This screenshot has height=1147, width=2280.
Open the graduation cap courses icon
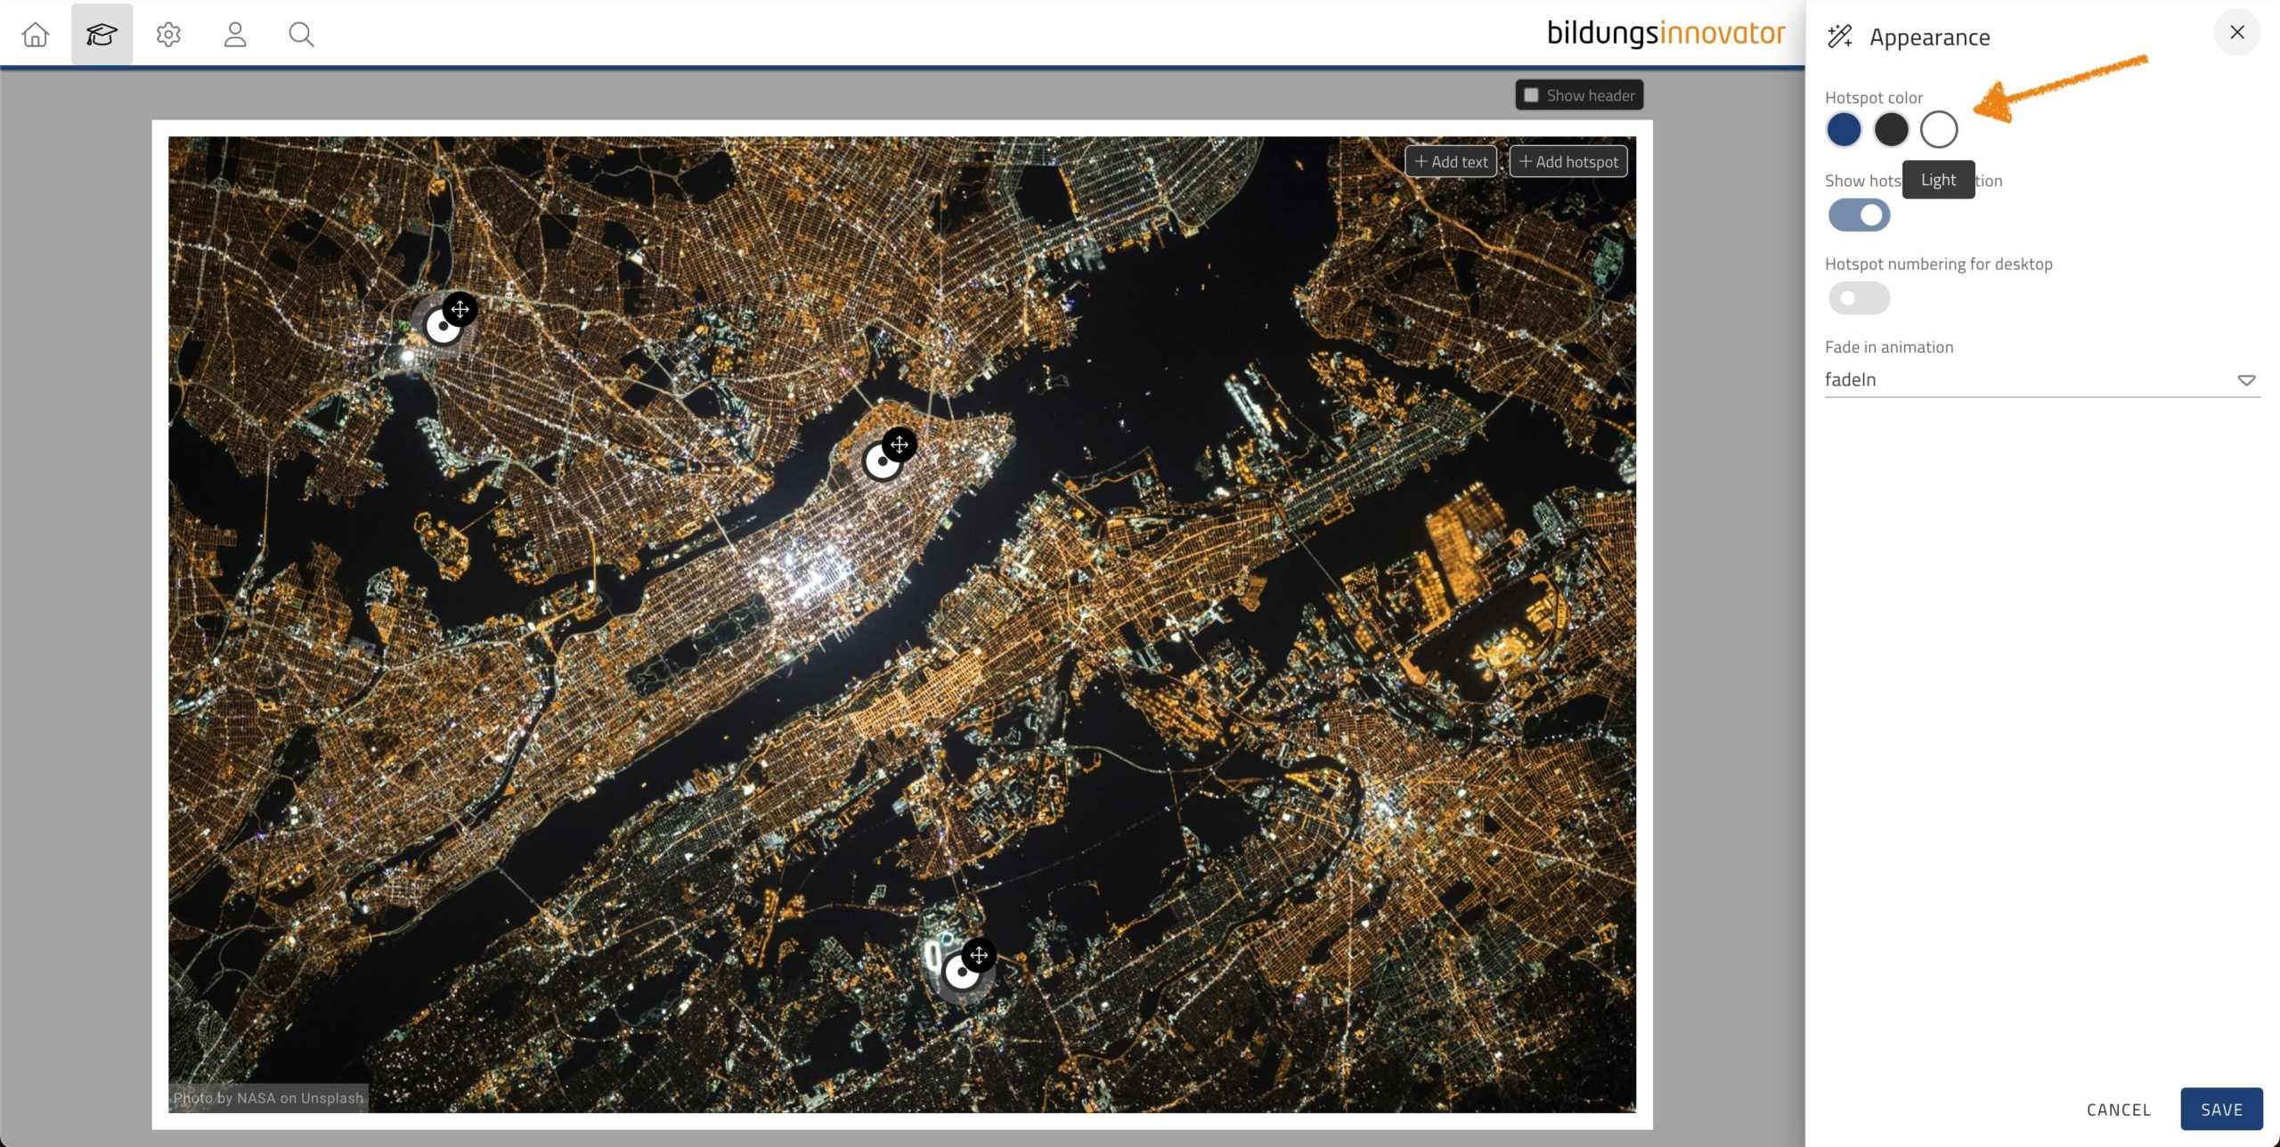click(x=102, y=35)
